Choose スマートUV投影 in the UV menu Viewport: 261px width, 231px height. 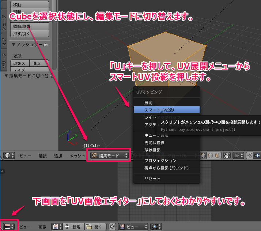pos(167,110)
